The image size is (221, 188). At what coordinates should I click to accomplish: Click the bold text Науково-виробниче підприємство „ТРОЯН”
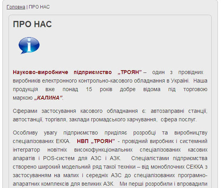click(77, 72)
